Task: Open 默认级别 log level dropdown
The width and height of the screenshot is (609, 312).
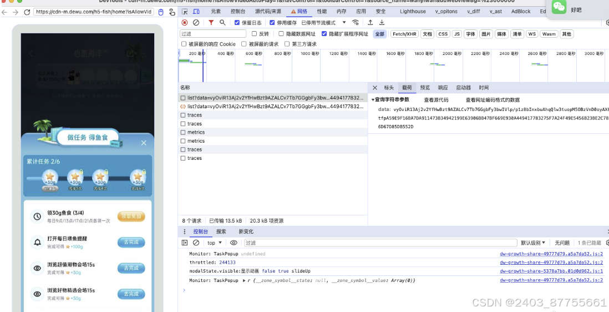Action: pyautogui.click(x=533, y=243)
